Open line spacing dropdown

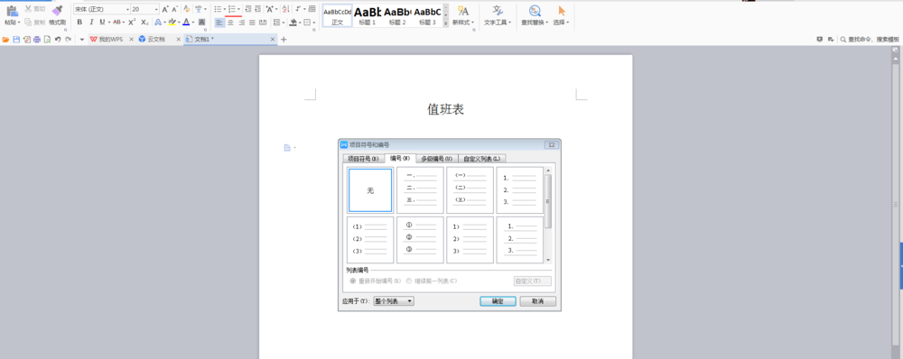(x=279, y=23)
